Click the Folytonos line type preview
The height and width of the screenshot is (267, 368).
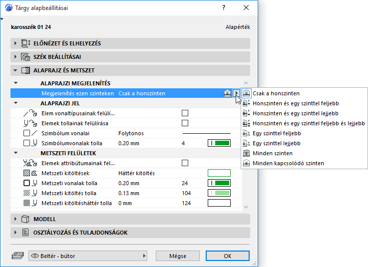207,133
